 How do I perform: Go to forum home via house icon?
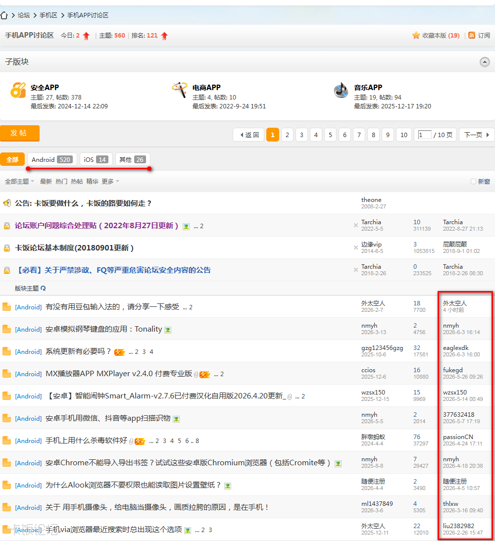click(x=4, y=15)
